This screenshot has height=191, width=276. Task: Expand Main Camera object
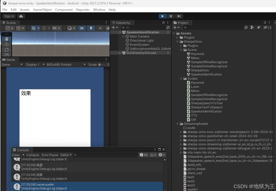point(124,36)
